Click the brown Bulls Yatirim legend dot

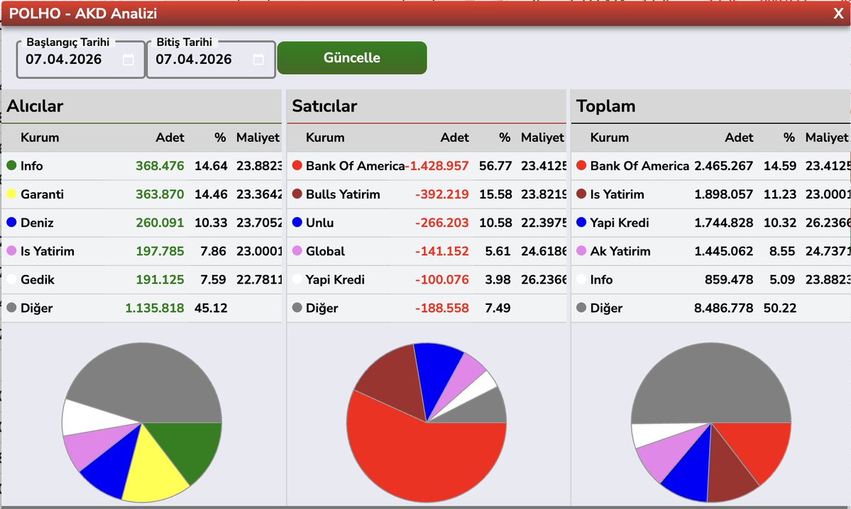point(297,194)
